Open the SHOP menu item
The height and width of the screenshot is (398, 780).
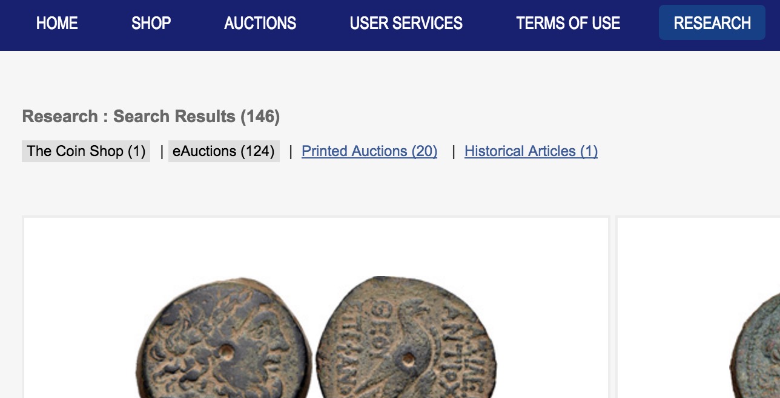pyautogui.click(x=151, y=24)
